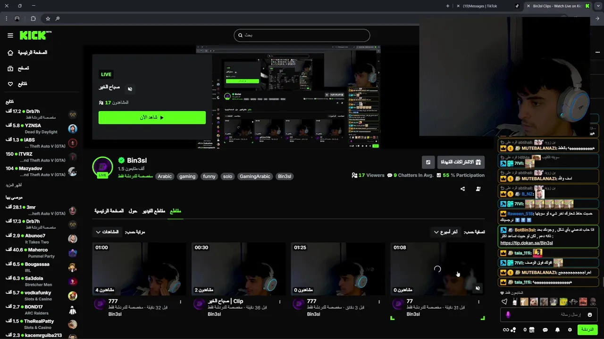Expand أظهر المزيد in the sidebar
The image size is (604, 339).
pos(14,185)
